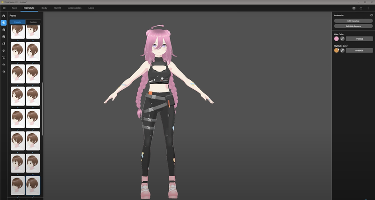
Task: Click the export/share icon in top bar
Action: point(361,8)
